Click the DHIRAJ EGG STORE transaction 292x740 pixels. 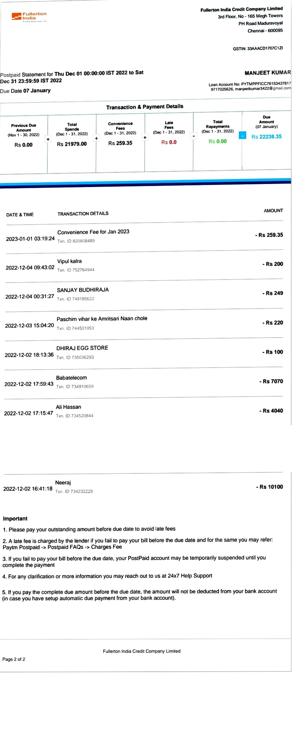[x=82, y=348]
